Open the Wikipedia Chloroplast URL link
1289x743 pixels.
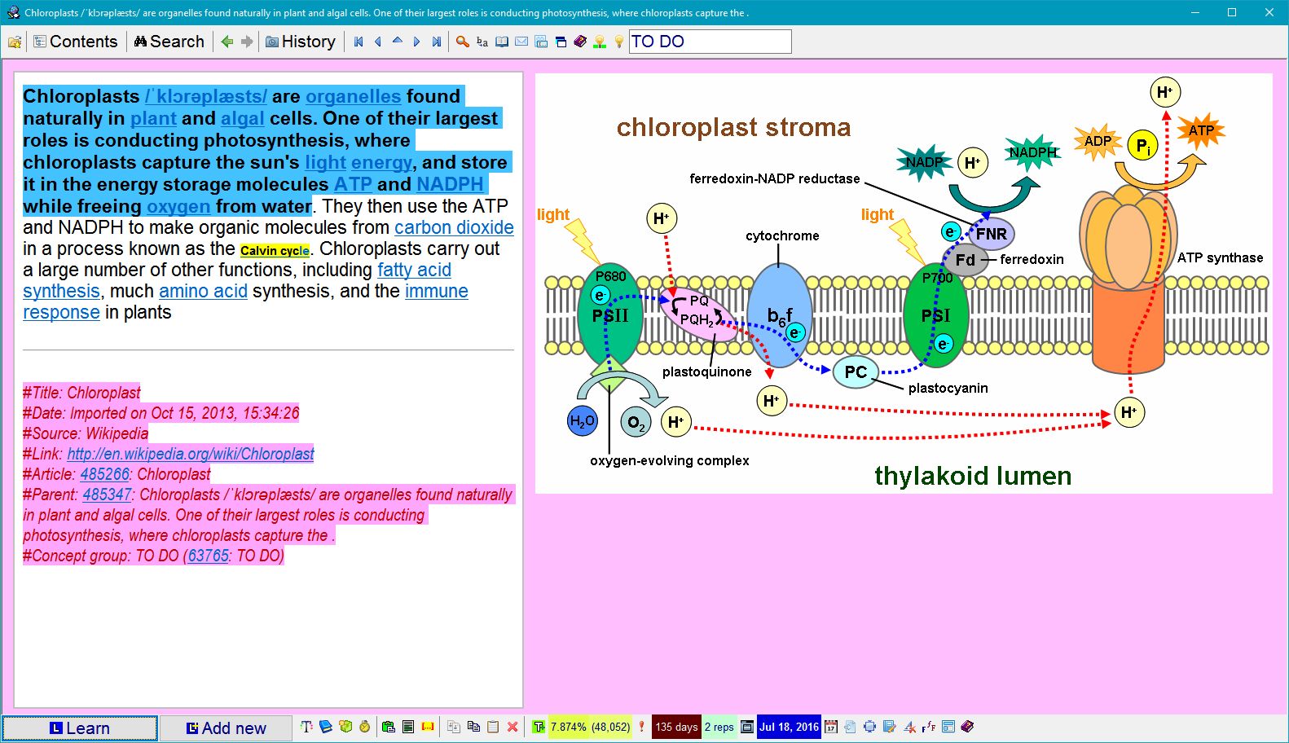tap(190, 454)
